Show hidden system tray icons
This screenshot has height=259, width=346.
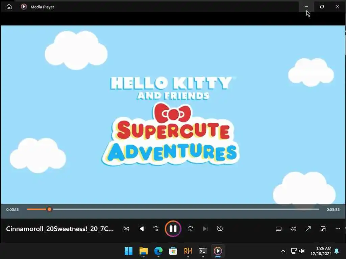click(283, 251)
